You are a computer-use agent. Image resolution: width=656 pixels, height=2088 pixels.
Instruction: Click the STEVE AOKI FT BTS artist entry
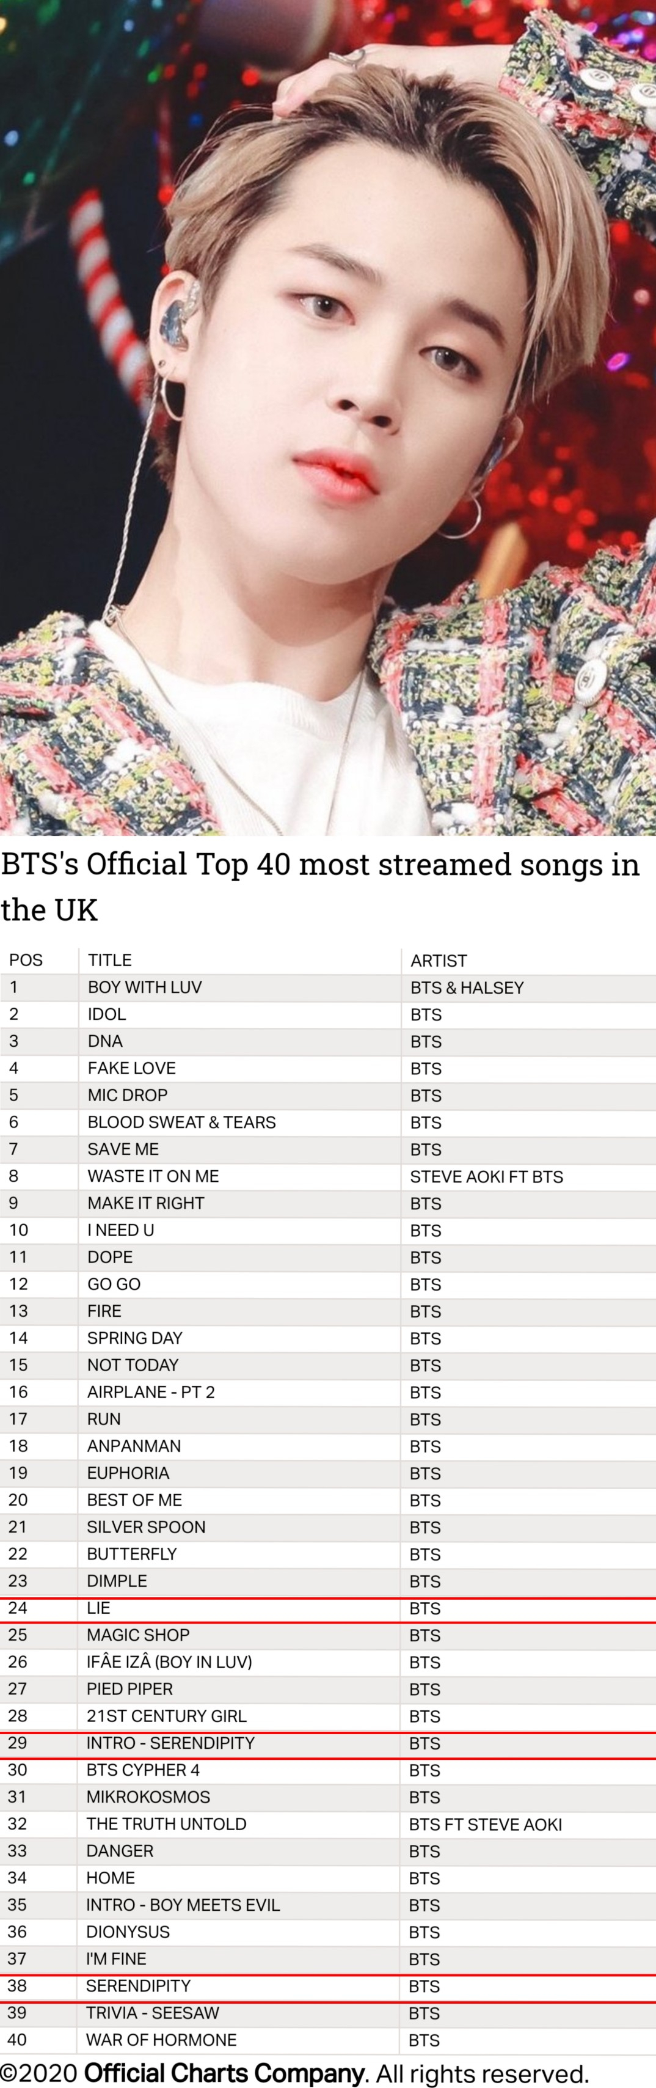click(486, 1176)
